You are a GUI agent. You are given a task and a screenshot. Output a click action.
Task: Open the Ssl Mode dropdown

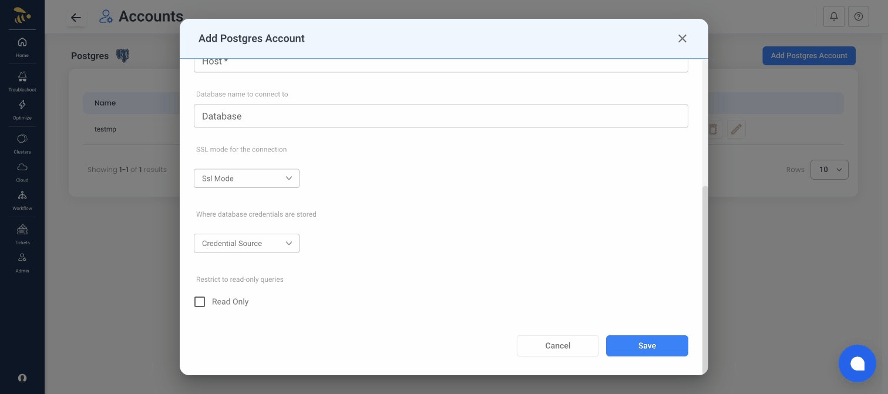tap(246, 179)
